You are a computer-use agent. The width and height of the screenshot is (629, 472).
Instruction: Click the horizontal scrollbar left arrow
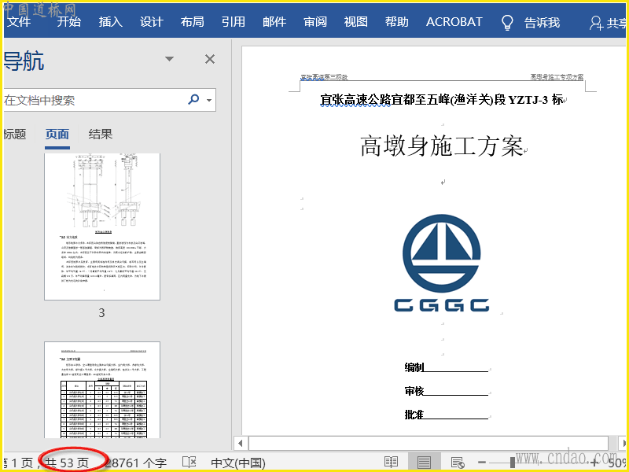coord(241,444)
